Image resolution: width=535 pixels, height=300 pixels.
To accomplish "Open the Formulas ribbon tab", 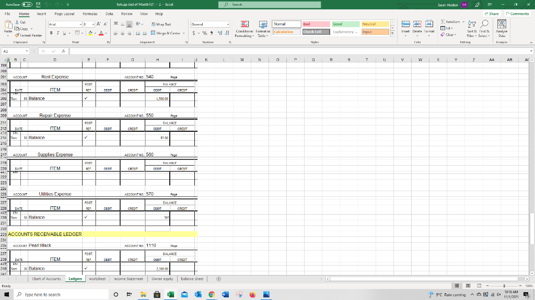I will click(90, 14).
